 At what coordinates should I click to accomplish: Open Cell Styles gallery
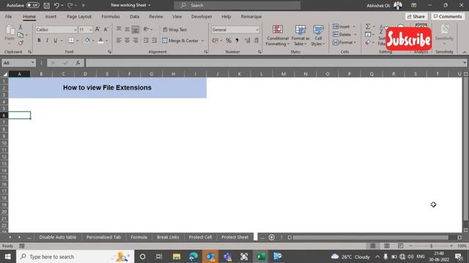tap(318, 36)
